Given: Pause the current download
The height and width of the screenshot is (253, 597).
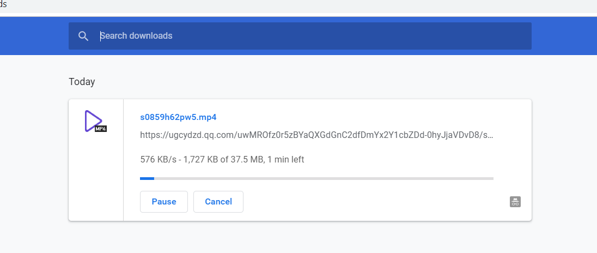Looking at the screenshot, I should coord(164,202).
